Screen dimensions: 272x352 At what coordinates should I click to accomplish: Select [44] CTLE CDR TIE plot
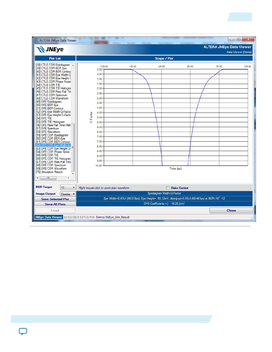pyautogui.click(x=50, y=85)
